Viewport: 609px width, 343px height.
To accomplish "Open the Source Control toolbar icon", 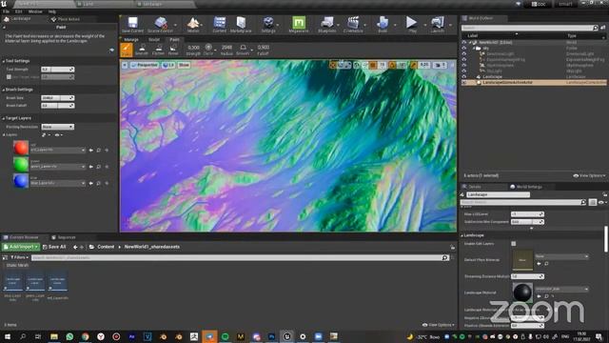I will pyautogui.click(x=161, y=25).
